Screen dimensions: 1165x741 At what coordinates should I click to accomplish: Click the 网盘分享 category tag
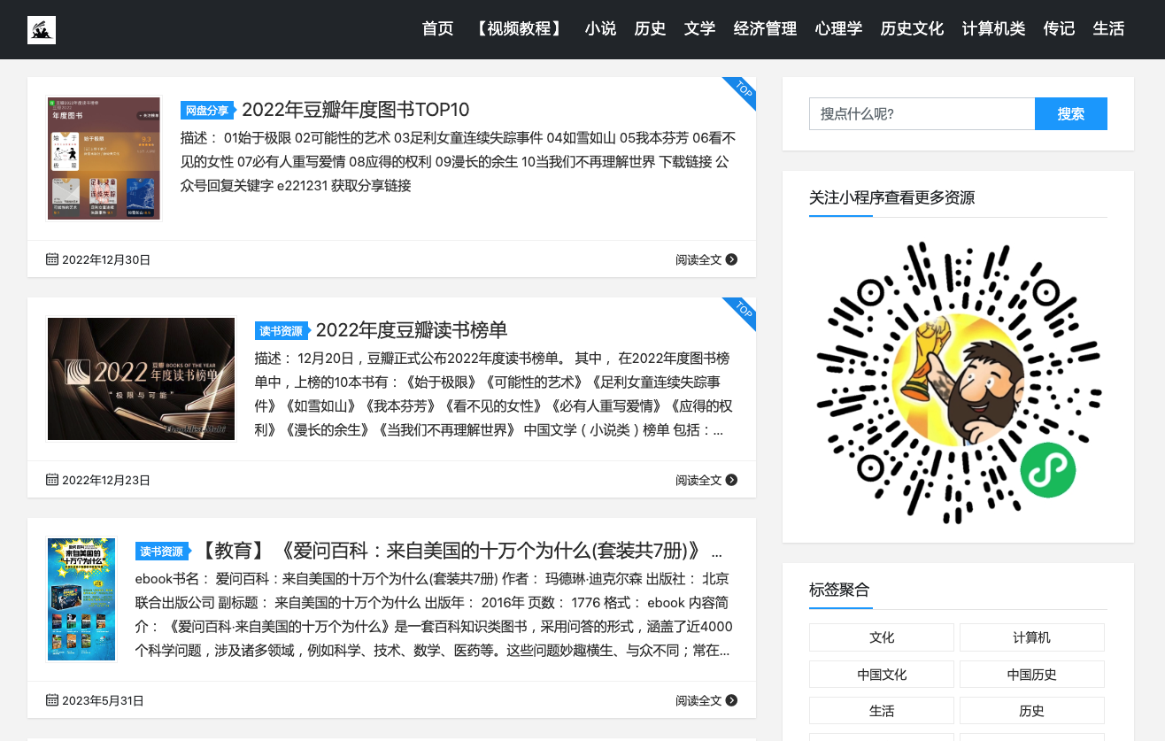pos(207,111)
